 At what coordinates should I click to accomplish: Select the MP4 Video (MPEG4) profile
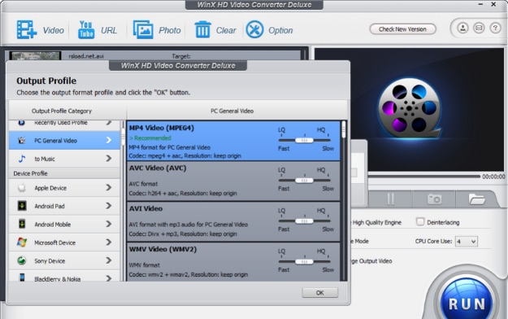pos(233,141)
